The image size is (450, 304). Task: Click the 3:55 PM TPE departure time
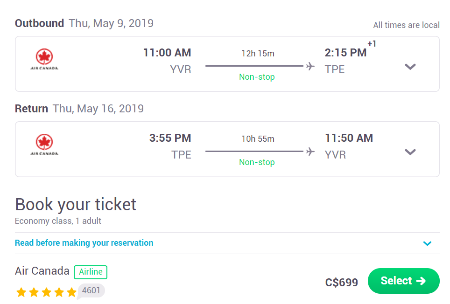[x=170, y=138]
